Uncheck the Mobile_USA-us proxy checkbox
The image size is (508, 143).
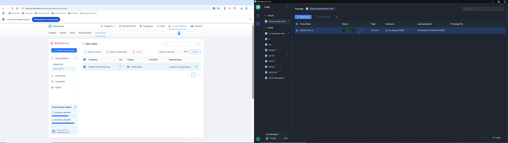coord(297,30)
